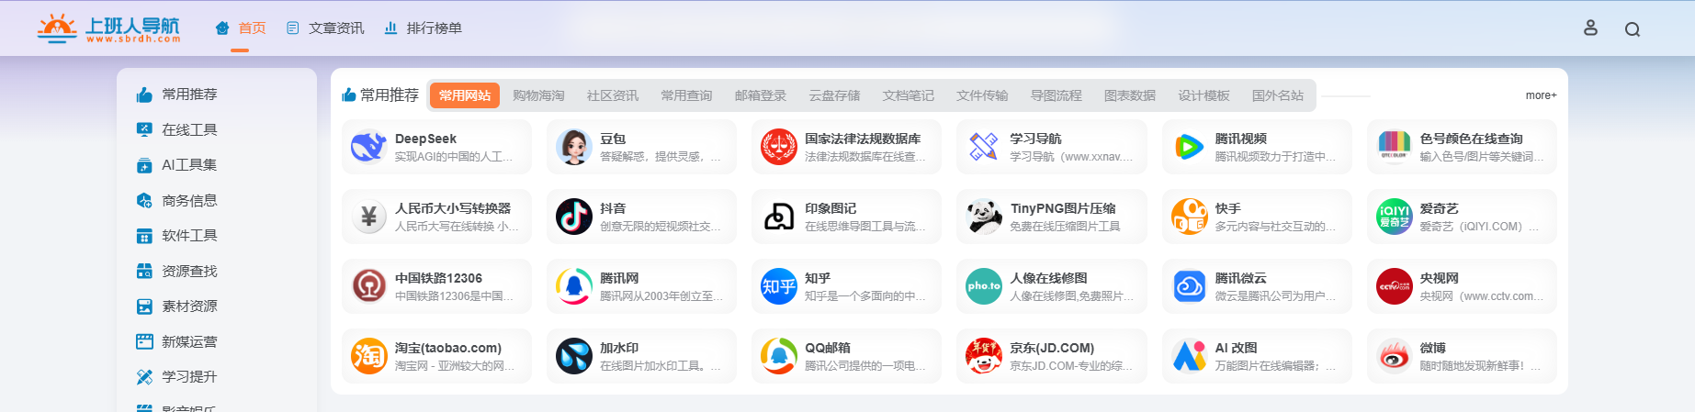The height and width of the screenshot is (412, 1695).
Task: Click the 常用推荐 section heading
Action: (x=380, y=95)
